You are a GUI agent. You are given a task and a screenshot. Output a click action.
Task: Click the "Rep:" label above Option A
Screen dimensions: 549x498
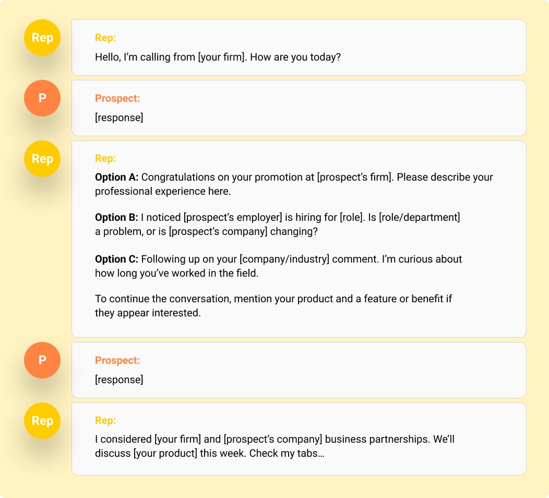(x=105, y=159)
